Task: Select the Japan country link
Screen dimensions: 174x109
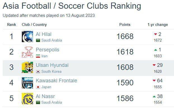Action: tap(46, 87)
